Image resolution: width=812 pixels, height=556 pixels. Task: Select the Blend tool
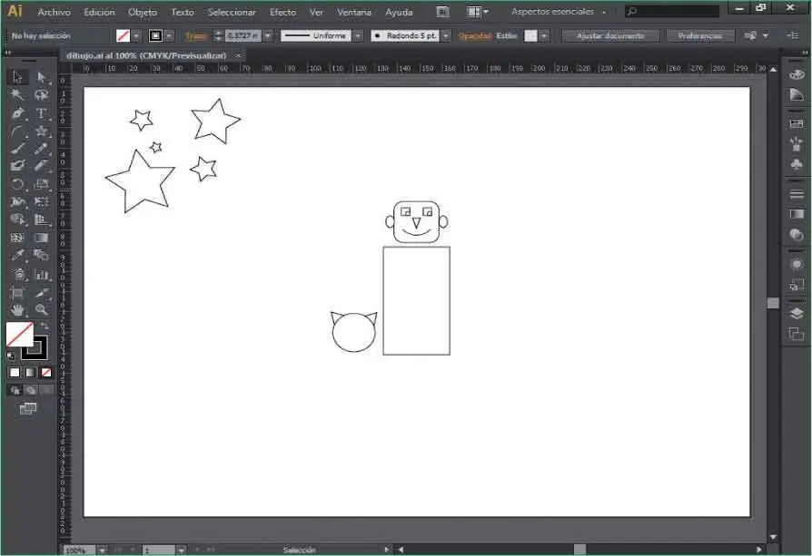click(42, 255)
